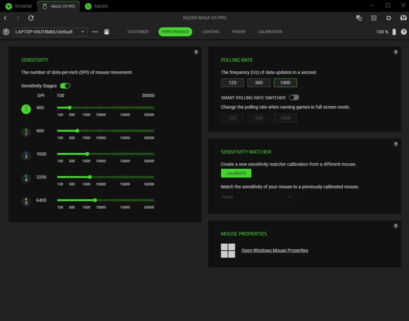409x321 pixels.
Task: Open settings with the gear icon
Action: click(x=389, y=18)
